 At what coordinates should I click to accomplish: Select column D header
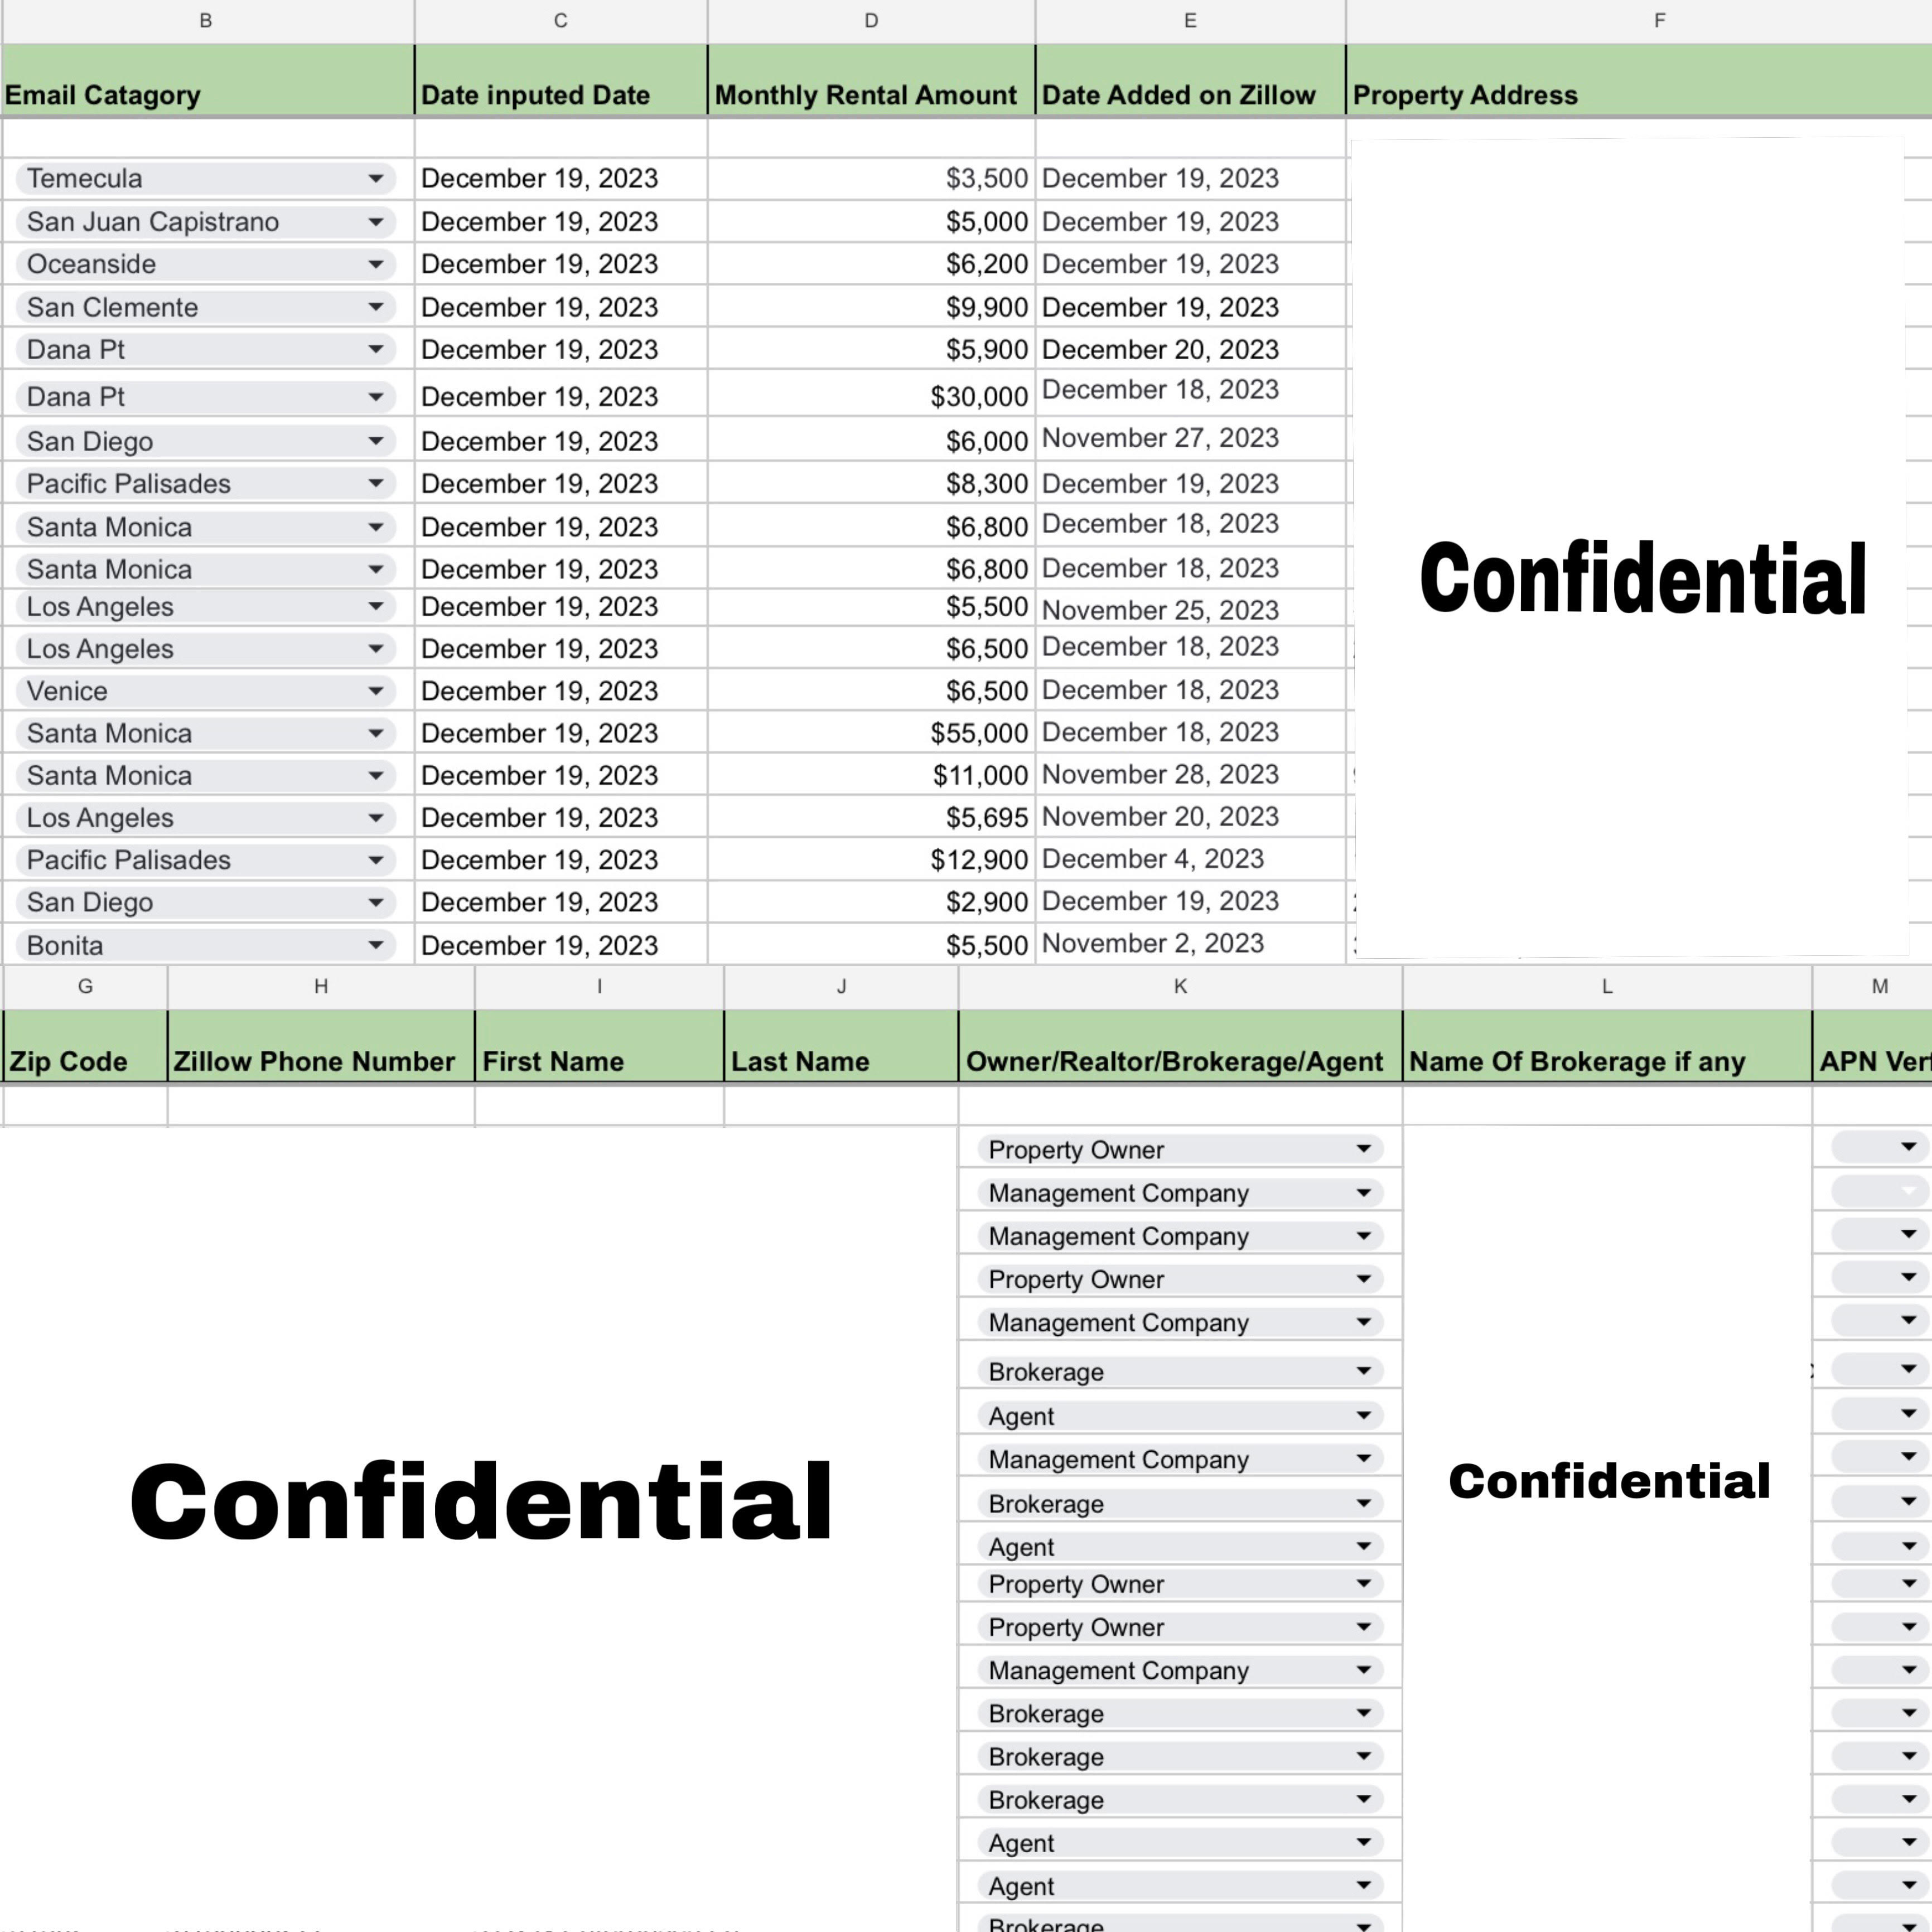pos(871,21)
